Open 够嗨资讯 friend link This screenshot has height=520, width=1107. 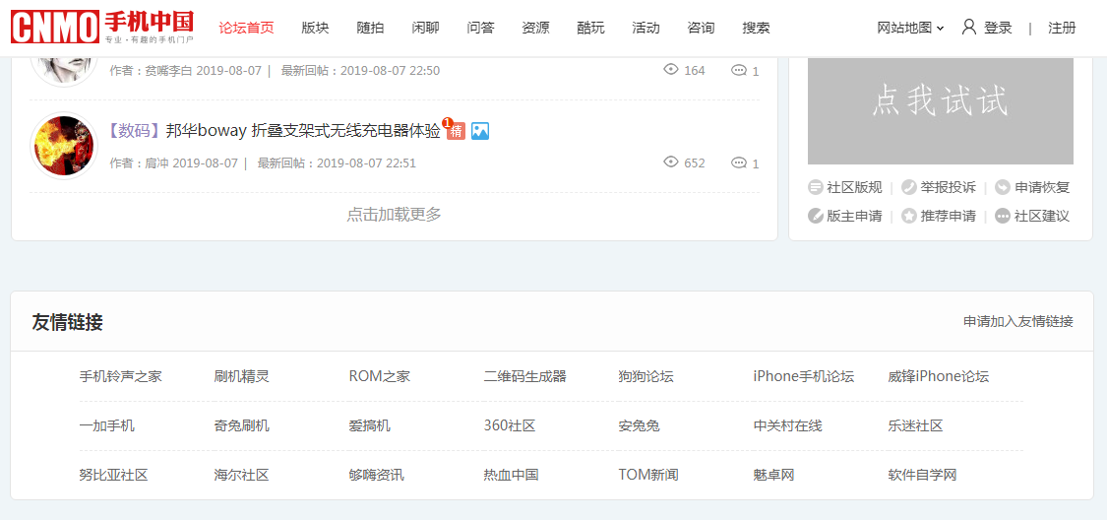[x=376, y=475]
